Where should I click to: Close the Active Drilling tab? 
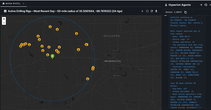click(x=24, y=3)
